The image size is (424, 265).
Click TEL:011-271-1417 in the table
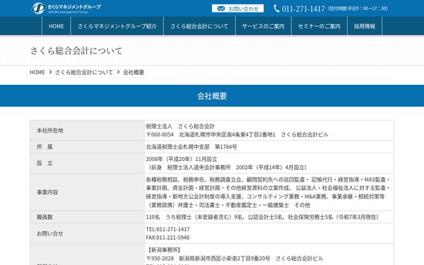[x=168, y=229]
